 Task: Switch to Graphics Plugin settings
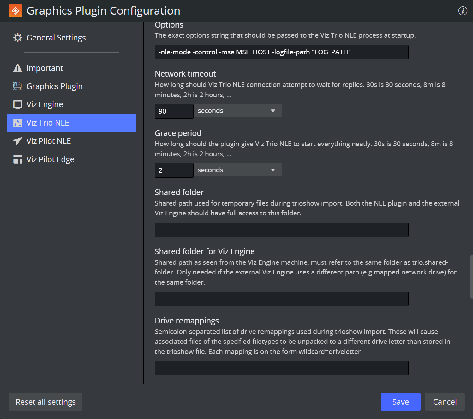(x=71, y=86)
